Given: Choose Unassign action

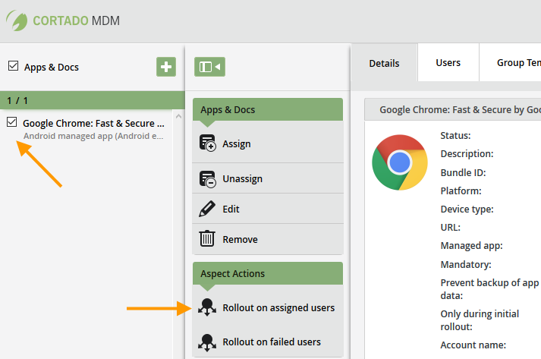Looking at the screenshot, I should (x=268, y=179).
